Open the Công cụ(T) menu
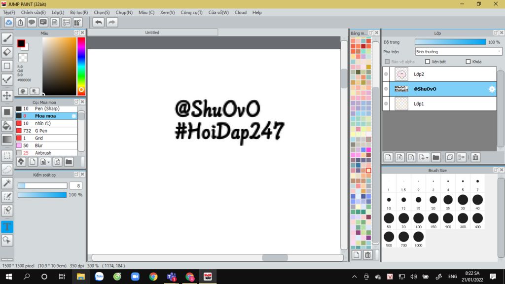505x284 pixels. (191, 12)
